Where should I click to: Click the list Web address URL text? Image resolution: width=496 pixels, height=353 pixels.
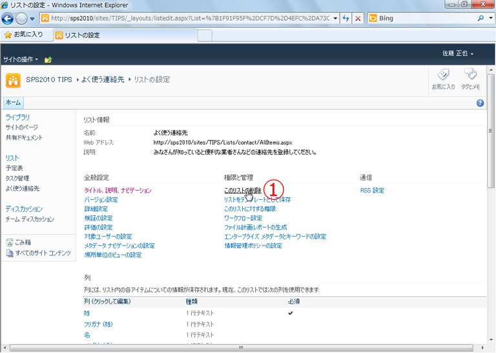click(x=223, y=142)
